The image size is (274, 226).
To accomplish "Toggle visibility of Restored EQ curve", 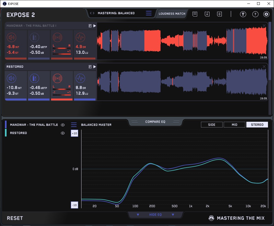I will pos(63,133).
